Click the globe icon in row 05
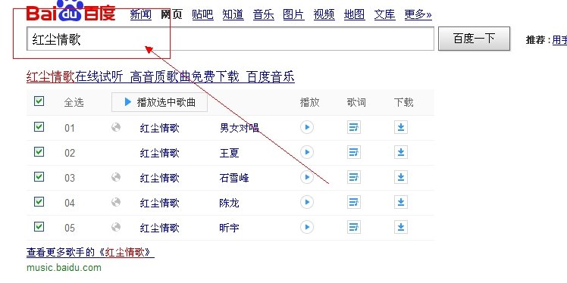Screen dimensions: 567x283 pos(116,227)
